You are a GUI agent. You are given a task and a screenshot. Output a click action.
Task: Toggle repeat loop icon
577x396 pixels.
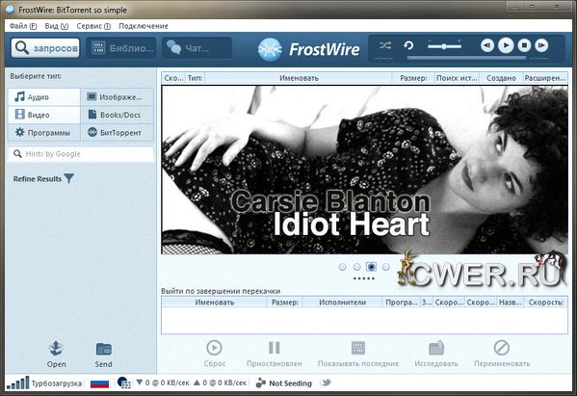408,45
